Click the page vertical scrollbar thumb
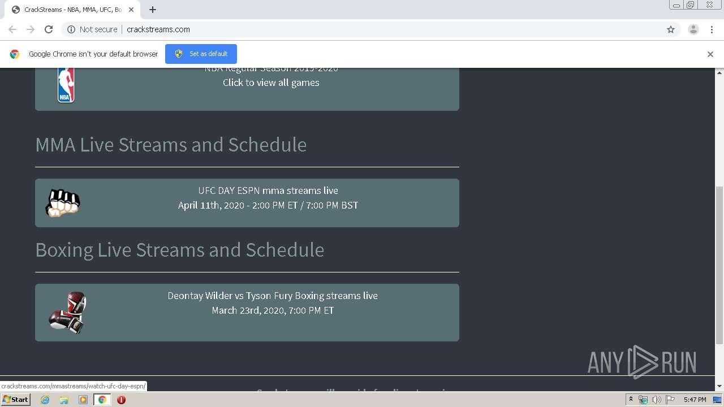 pyautogui.click(x=719, y=265)
